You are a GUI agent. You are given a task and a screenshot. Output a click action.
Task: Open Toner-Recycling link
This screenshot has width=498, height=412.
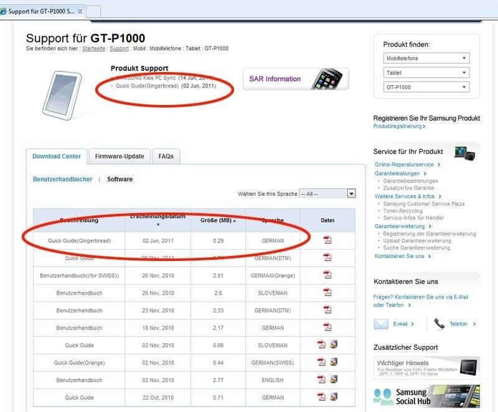click(x=403, y=211)
